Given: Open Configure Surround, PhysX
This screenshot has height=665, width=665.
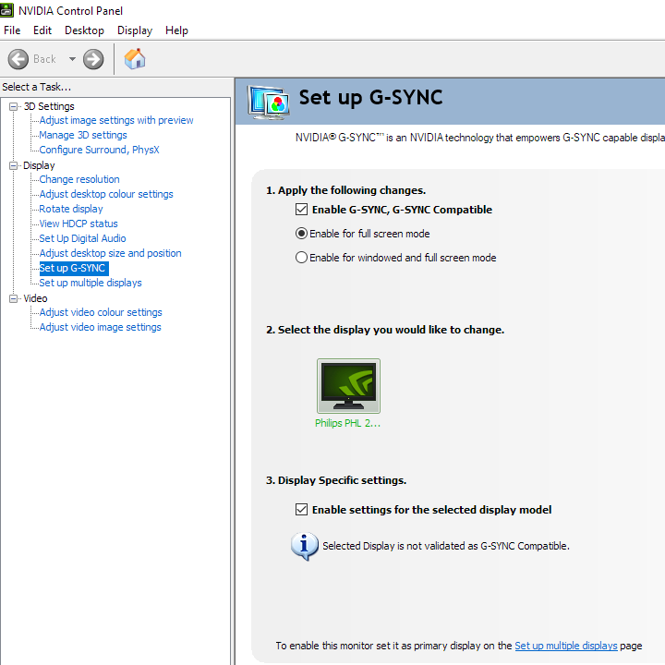Looking at the screenshot, I should tap(99, 150).
